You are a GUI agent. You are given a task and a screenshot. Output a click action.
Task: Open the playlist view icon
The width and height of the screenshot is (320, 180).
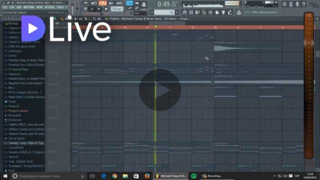(184, 12)
